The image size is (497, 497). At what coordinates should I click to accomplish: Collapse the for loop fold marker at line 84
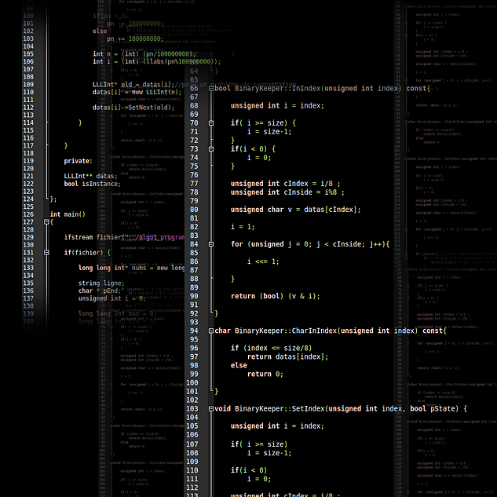(x=211, y=244)
